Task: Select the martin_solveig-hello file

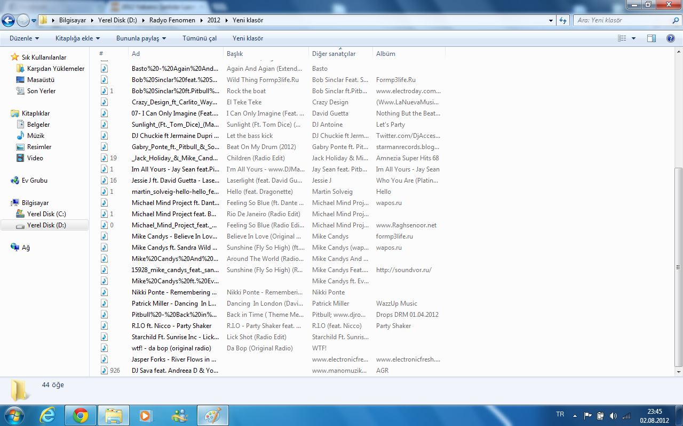Action: 175,192
